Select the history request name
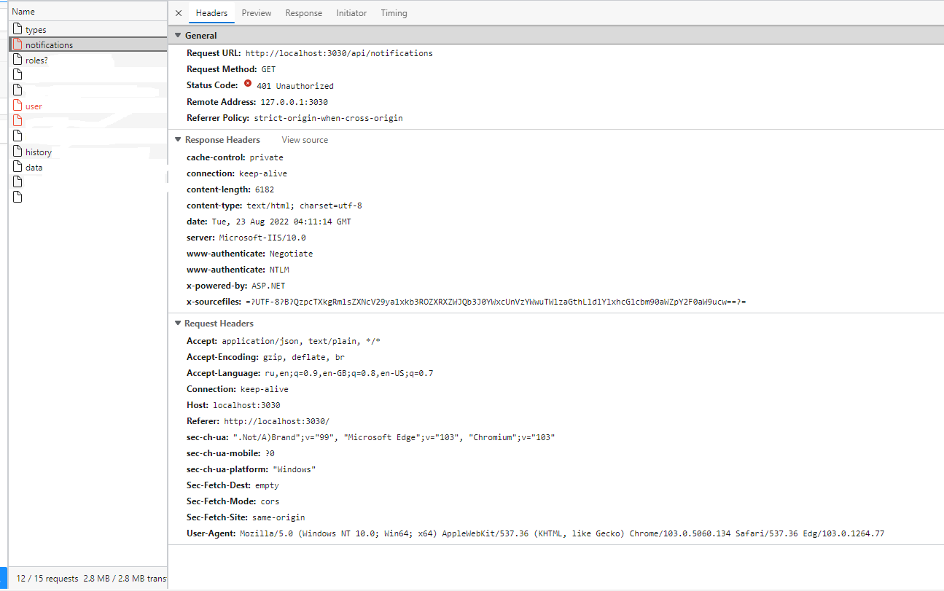Viewport: 944px width, 591px height. [x=39, y=152]
